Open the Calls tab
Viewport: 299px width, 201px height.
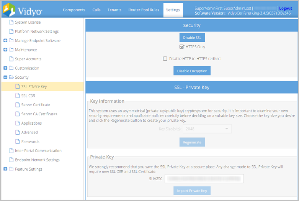(96, 10)
